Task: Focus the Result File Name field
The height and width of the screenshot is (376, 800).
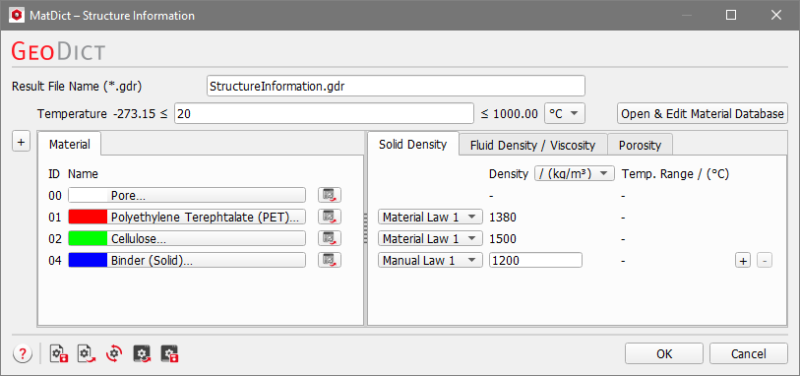Action: tap(396, 86)
